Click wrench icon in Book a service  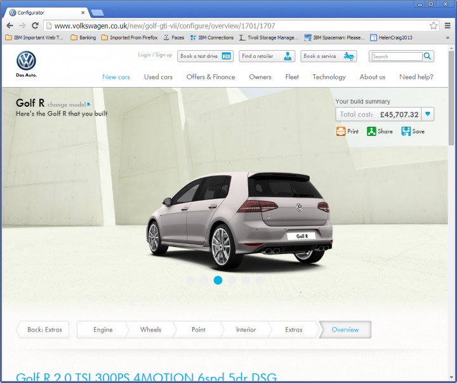click(348, 56)
